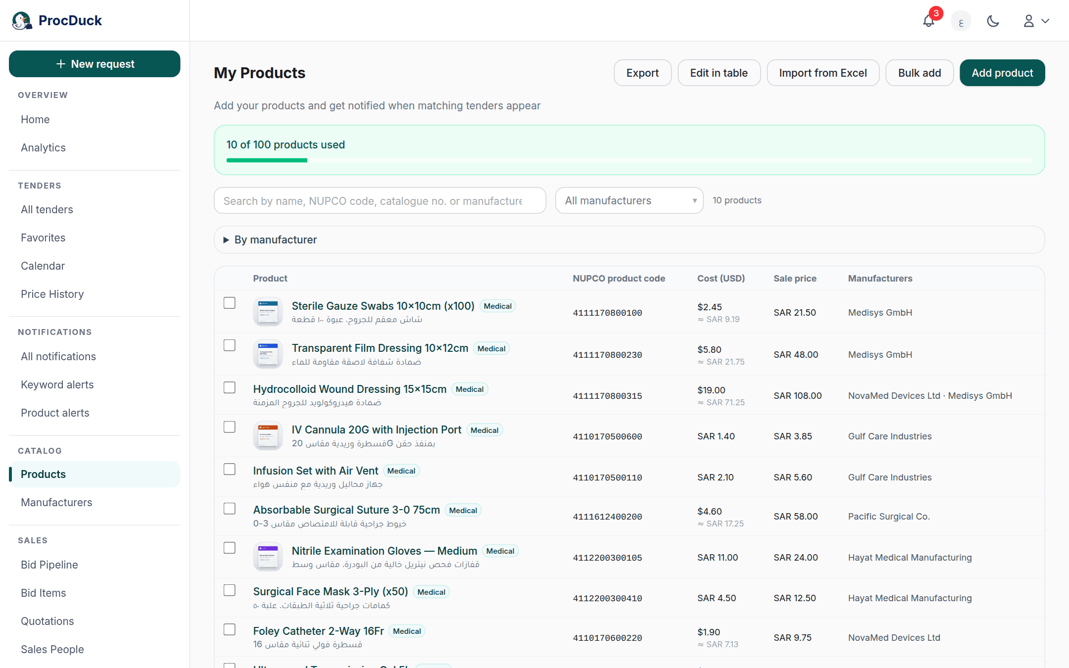
Task: Open the All manufacturers dropdown
Action: tap(629, 200)
